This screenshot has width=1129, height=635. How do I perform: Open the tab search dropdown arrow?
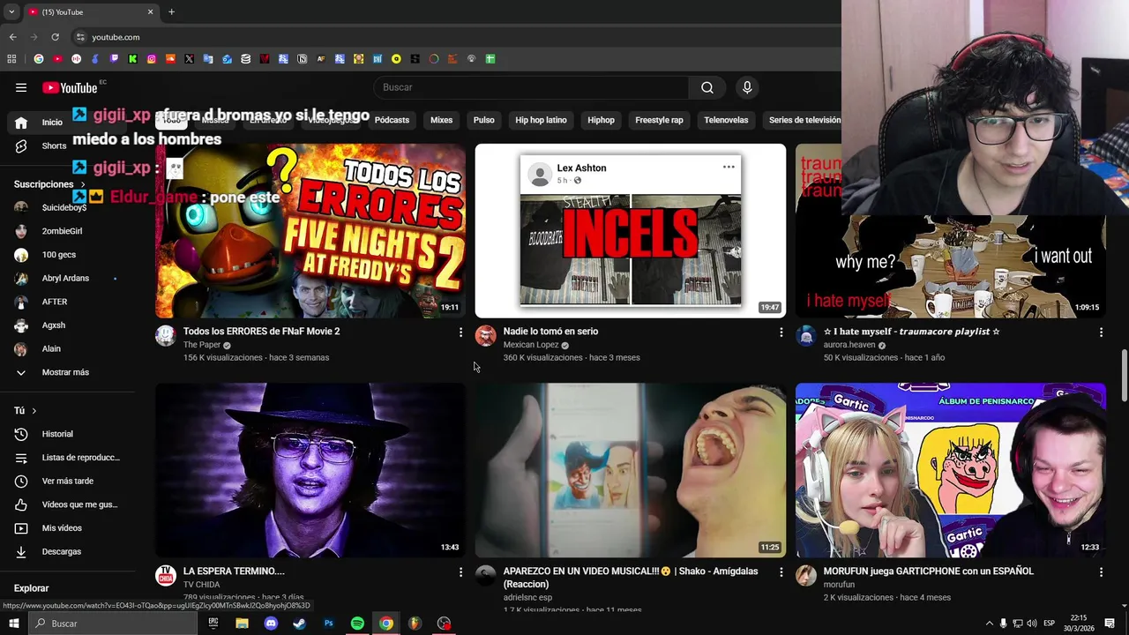(x=11, y=11)
